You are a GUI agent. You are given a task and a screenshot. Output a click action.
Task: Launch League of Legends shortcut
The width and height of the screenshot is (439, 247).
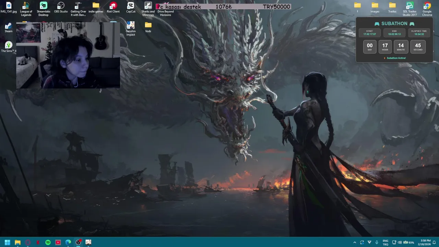[26, 9]
